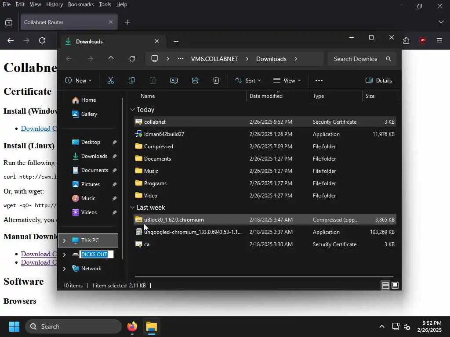The height and width of the screenshot is (337, 450).
Task: Click the Windows Start button
Action: (x=14, y=326)
